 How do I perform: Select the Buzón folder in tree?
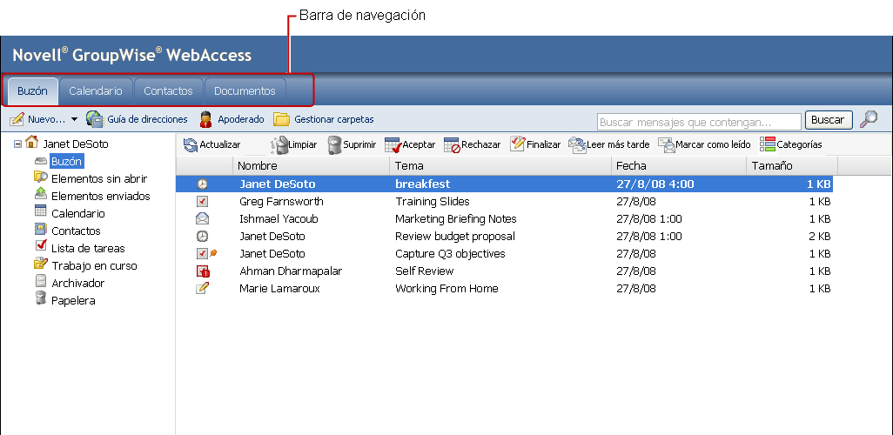pyautogui.click(x=67, y=162)
